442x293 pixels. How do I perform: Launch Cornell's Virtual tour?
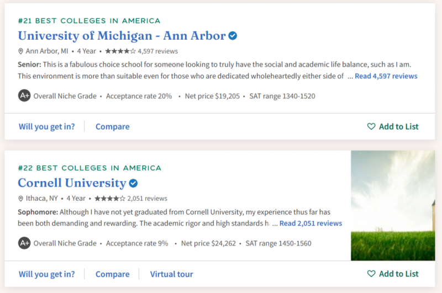click(x=171, y=274)
